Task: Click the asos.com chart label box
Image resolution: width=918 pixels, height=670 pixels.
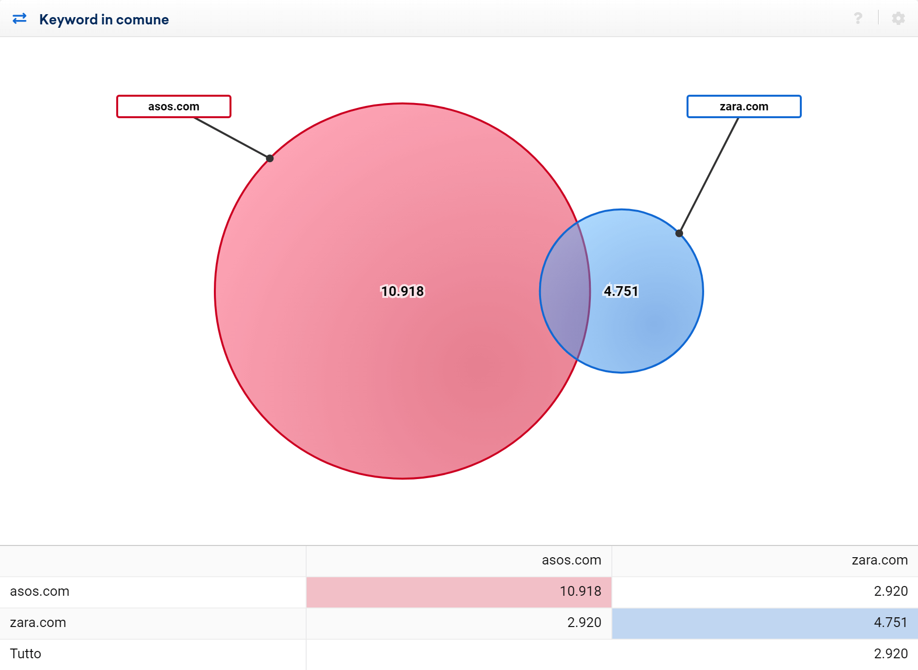Action: [x=174, y=106]
